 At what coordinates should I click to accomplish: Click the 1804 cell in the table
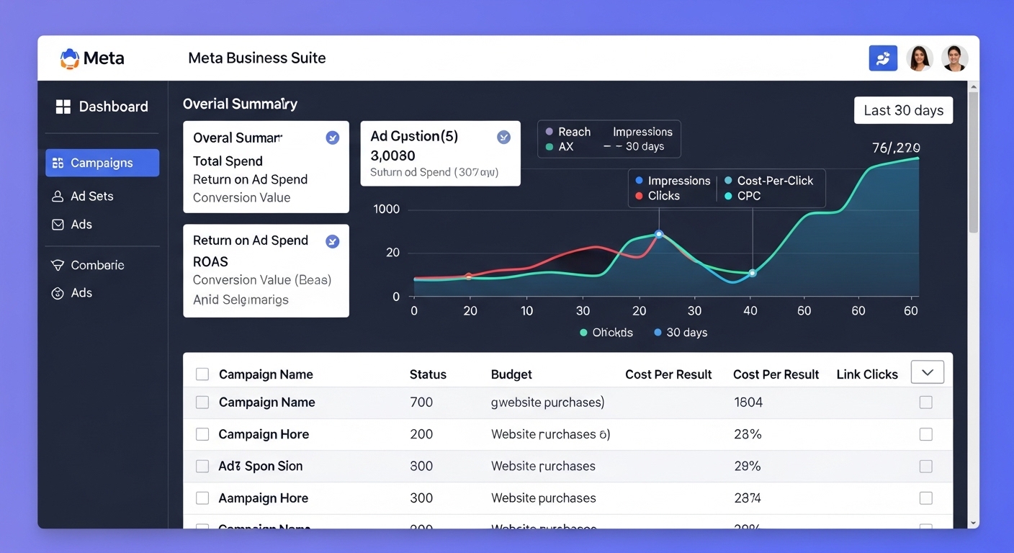(x=748, y=403)
